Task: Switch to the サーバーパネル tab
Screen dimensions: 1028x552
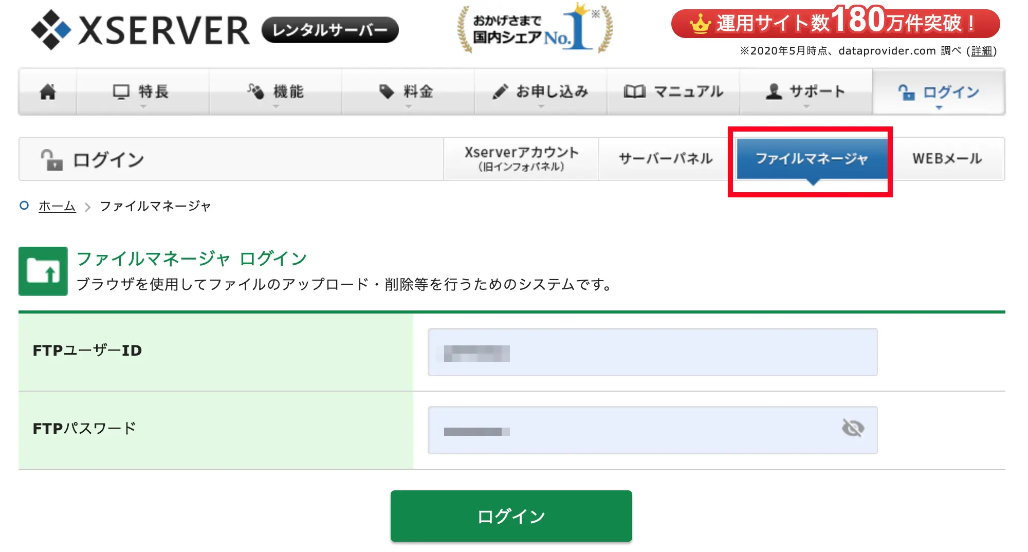Action: tap(666, 159)
